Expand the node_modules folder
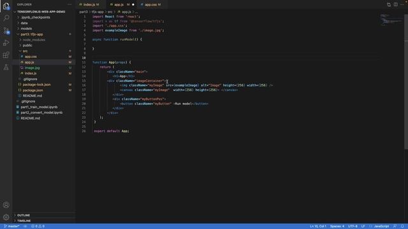408x229 pixels. [34, 39]
